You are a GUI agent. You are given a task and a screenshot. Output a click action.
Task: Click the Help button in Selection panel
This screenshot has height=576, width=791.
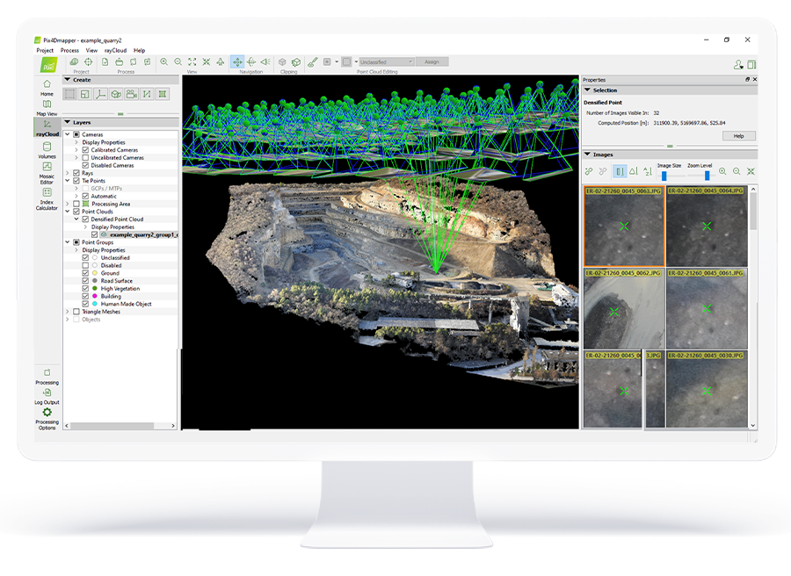point(738,136)
